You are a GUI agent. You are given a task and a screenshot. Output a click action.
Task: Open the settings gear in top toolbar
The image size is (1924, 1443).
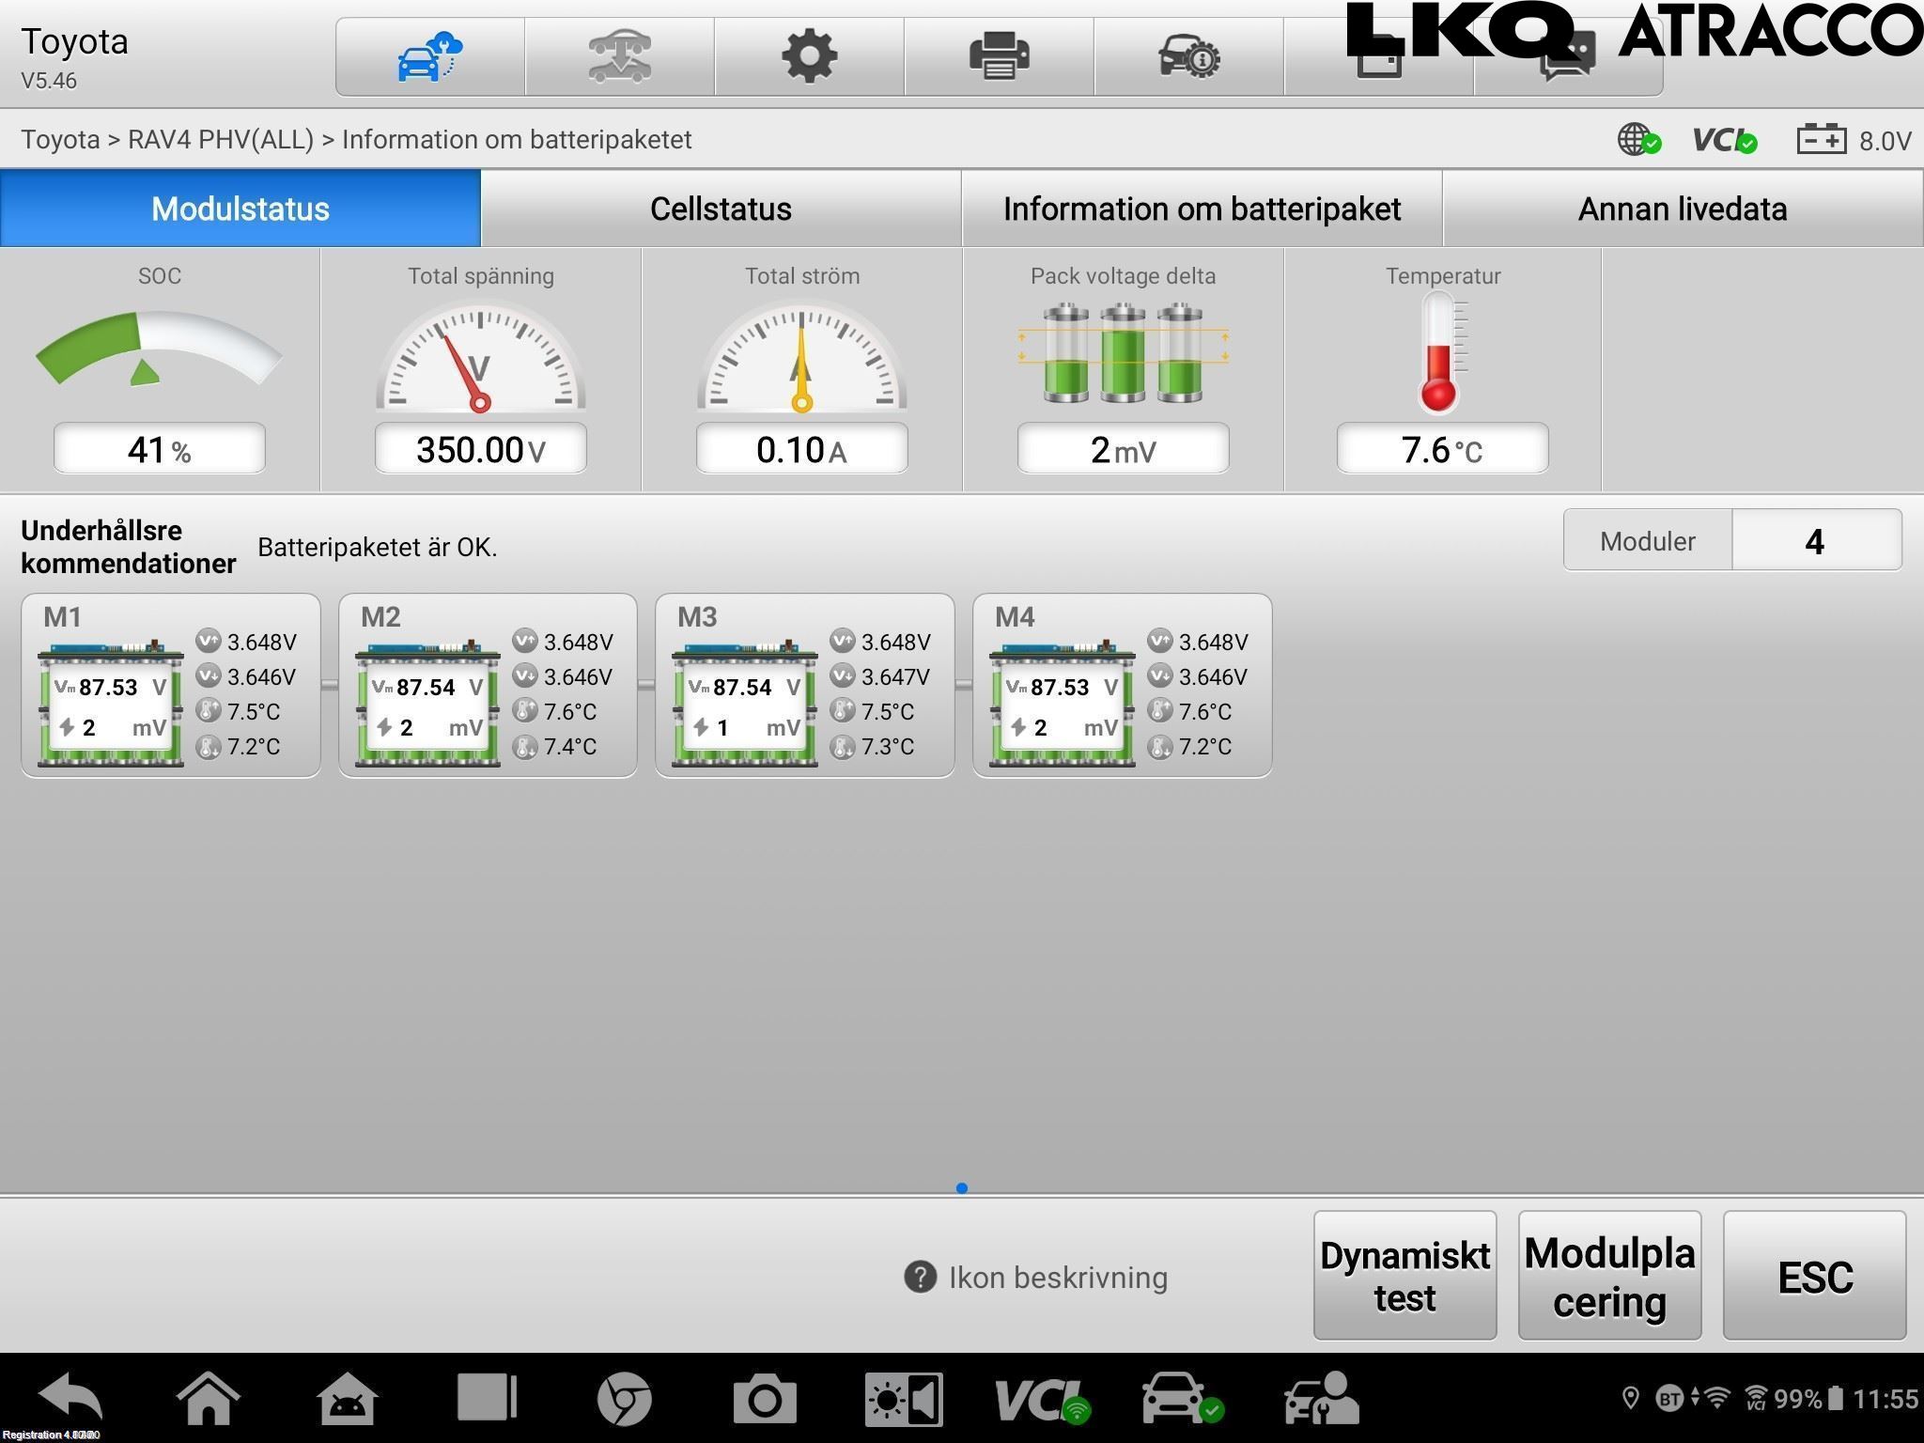pyautogui.click(x=809, y=56)
